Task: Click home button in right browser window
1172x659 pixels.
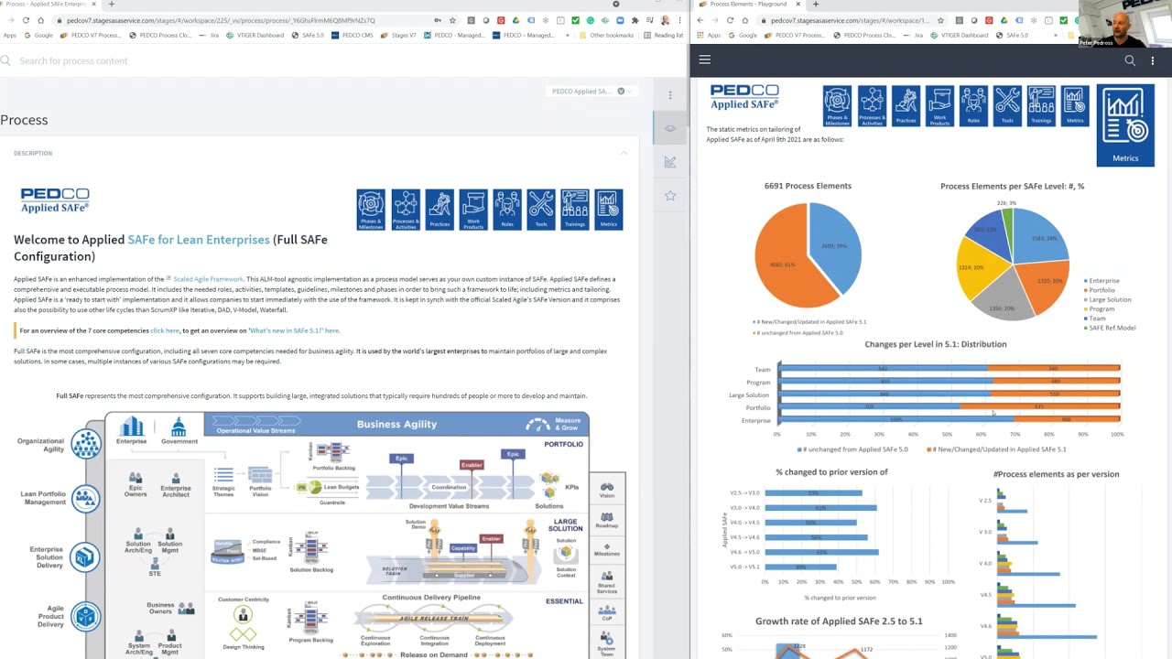Action: point(745,20)
